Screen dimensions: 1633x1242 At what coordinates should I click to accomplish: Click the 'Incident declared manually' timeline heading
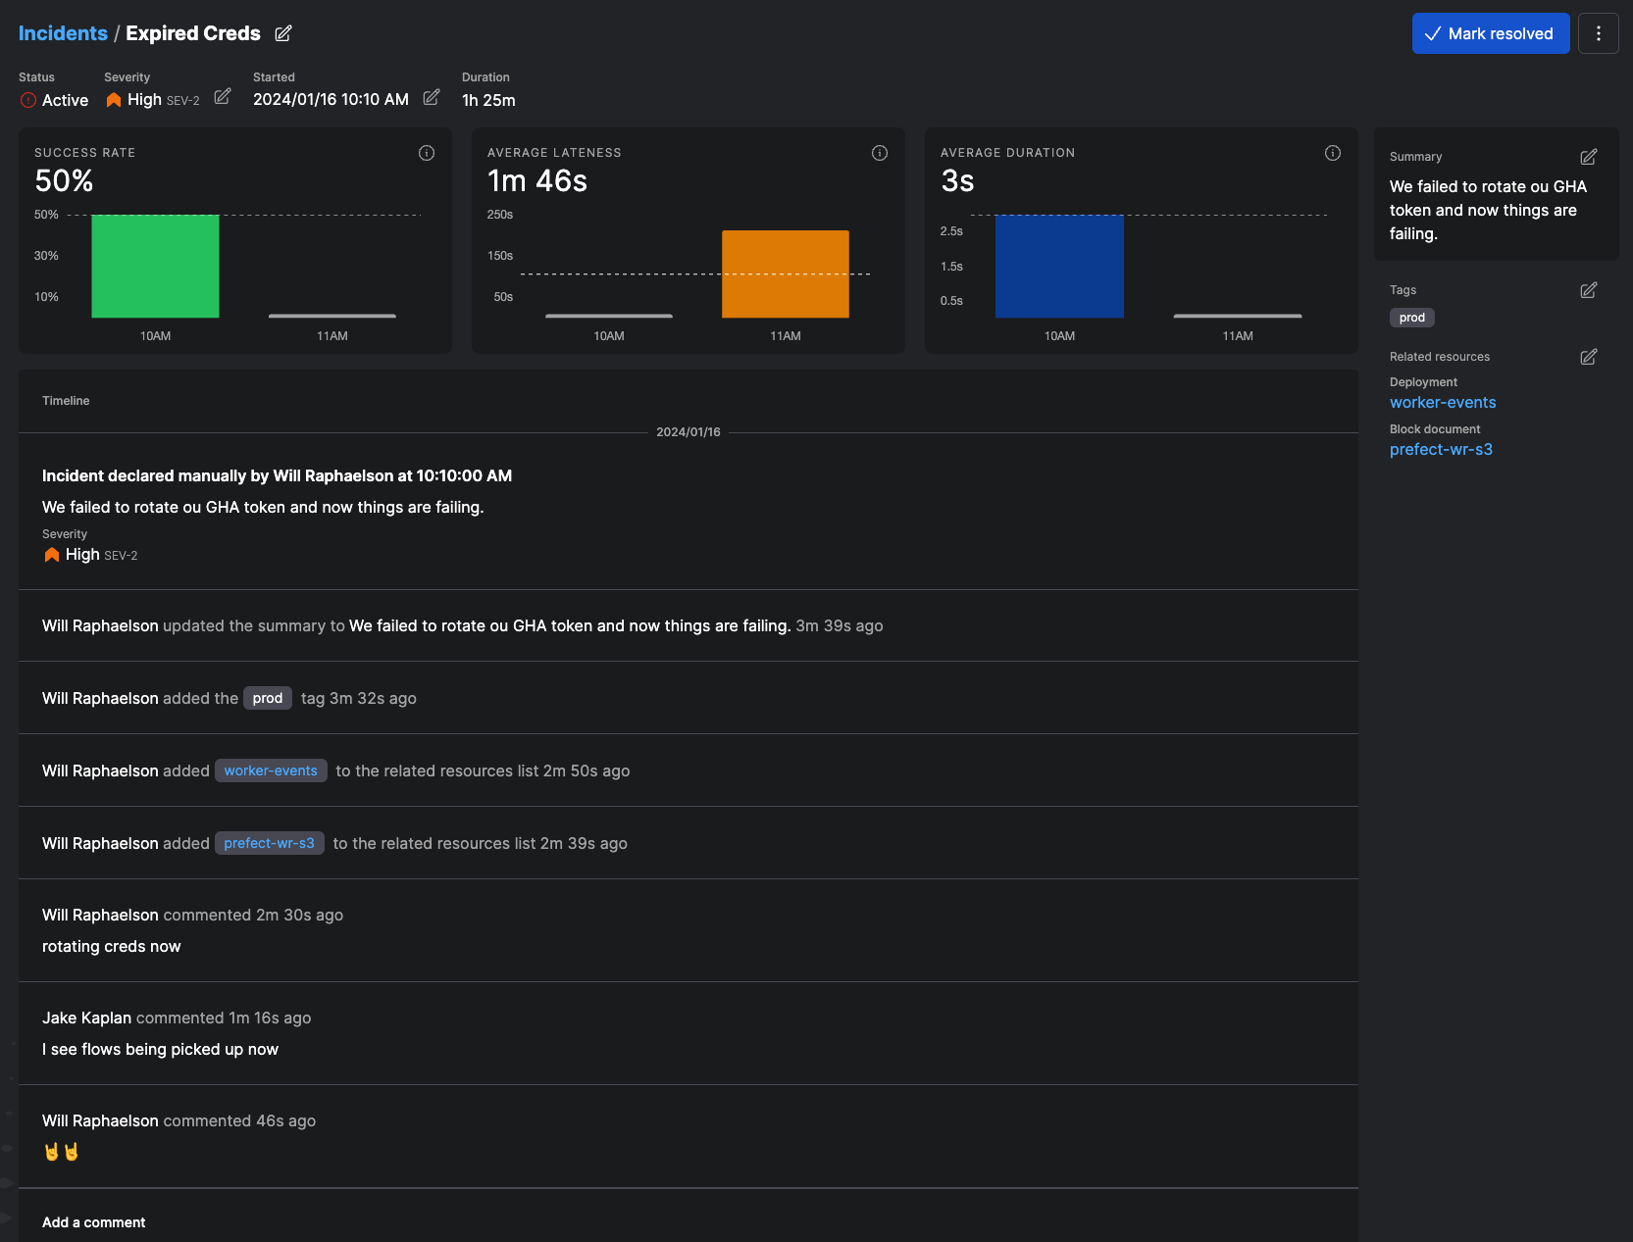click(277, 475)
